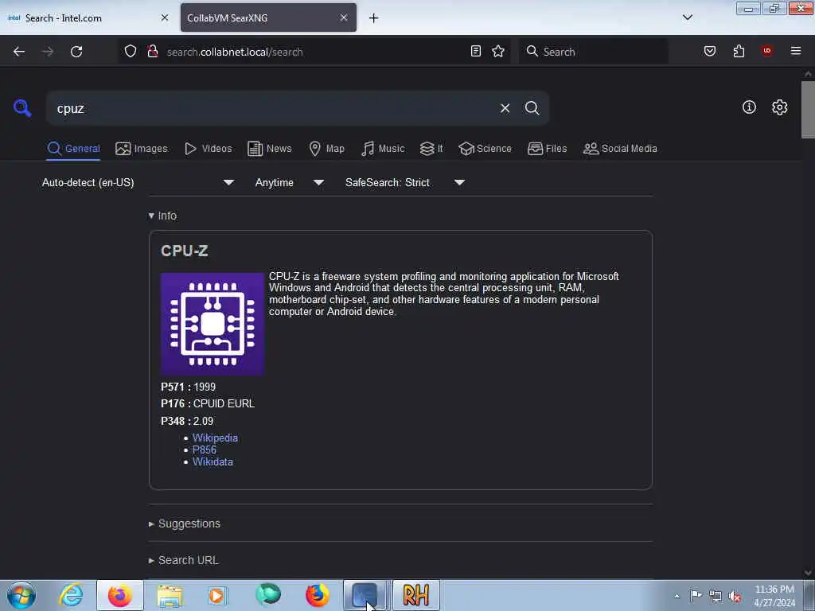Show hidden tray icons arrow
The width and height of the screenshot is (815, 611).
tap(677, 596)
